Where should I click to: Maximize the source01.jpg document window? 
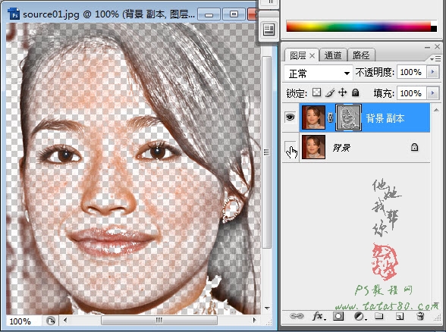234,14
